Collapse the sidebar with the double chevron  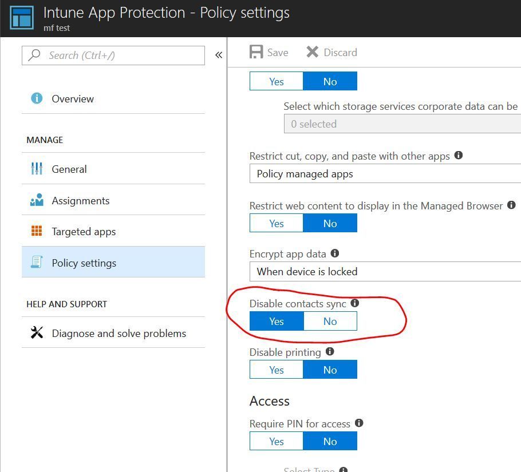tap(219, 55)
